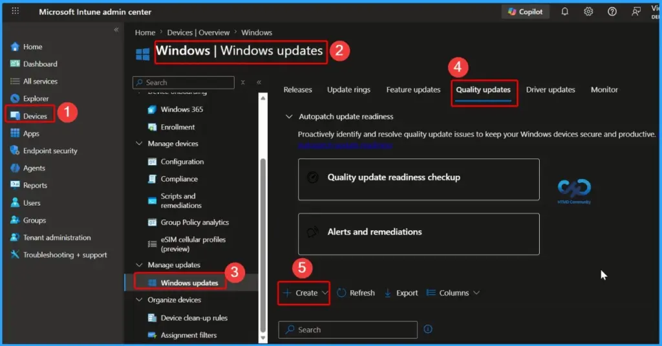Open Group Policy analytics

(x=195, y=222)
